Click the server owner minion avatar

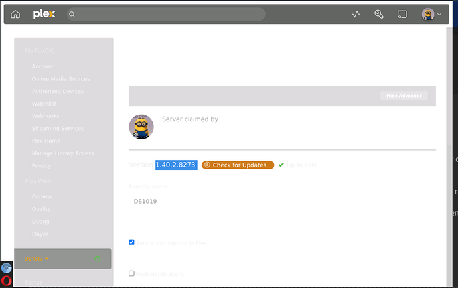pyautogui.click(x=141, y=127)
